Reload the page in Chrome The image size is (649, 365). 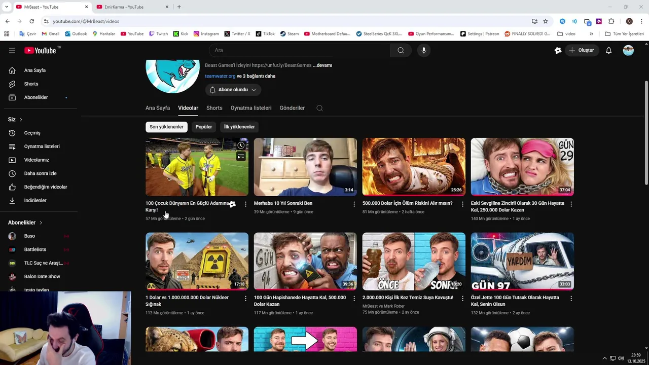click(31, 21)
